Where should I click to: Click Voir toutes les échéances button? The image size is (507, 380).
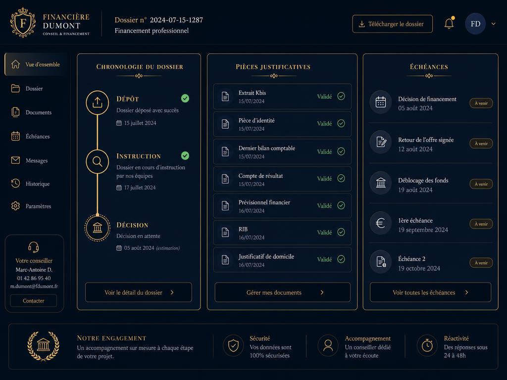point(430,292)
